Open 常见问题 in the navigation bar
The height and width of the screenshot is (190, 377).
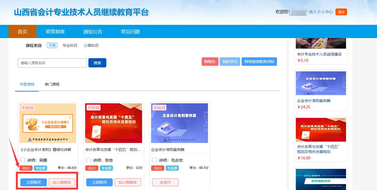pyautogui.click(x=130, y=32)
